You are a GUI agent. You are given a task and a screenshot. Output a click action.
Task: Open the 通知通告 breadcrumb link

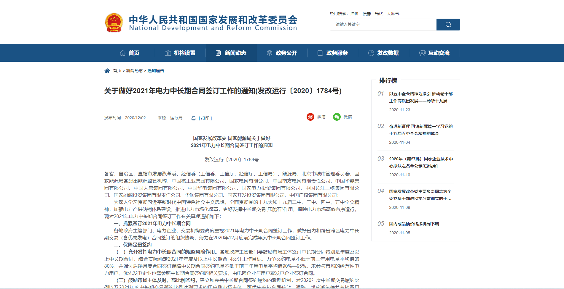tap(156, 71)
